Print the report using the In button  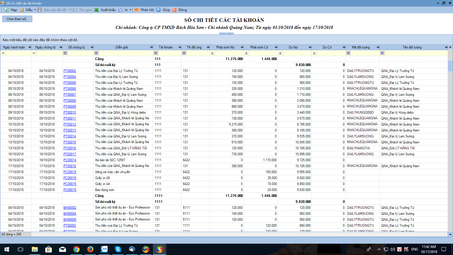123,10
